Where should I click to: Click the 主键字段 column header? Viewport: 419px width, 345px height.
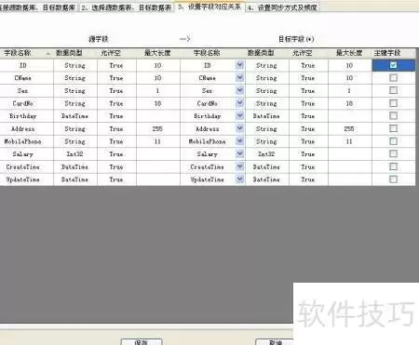click(x=394, y=53)
